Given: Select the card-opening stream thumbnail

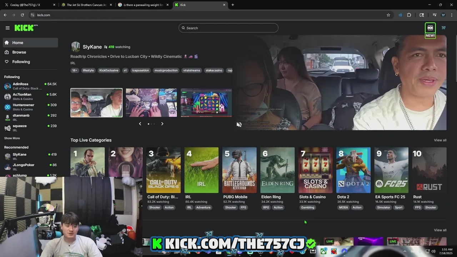Looking at the screenshot, I should [151, 103].
